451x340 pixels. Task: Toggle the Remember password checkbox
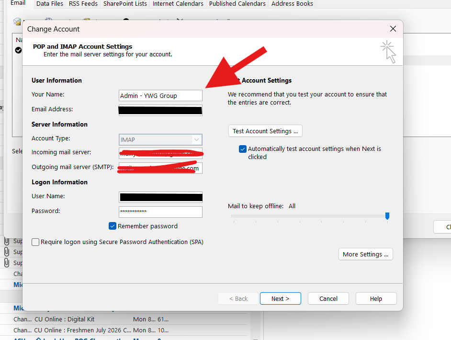[x=113, y=226]
